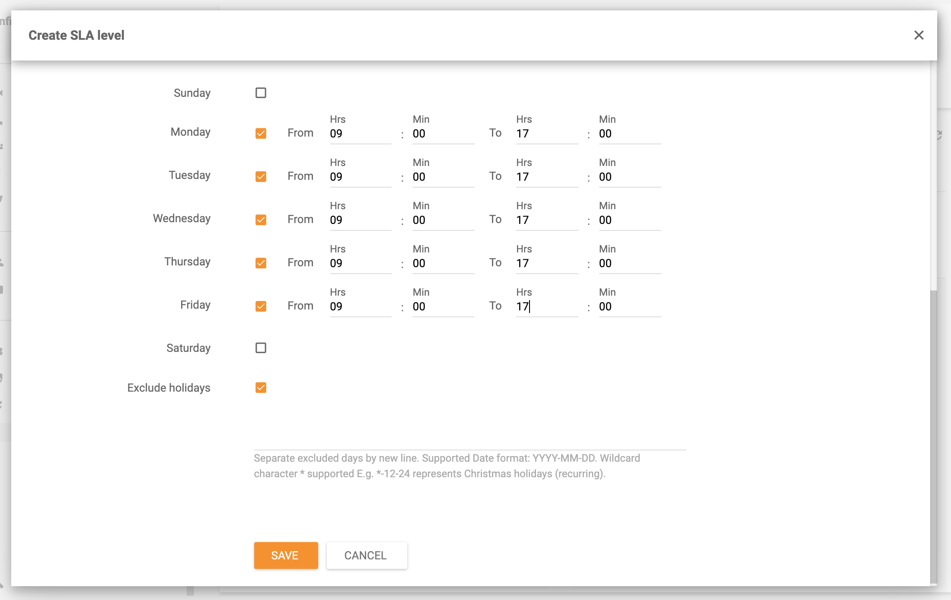951x600 pixels.
Task: Toggle off the Wednesday checkbox
Action: coord(260,219)
